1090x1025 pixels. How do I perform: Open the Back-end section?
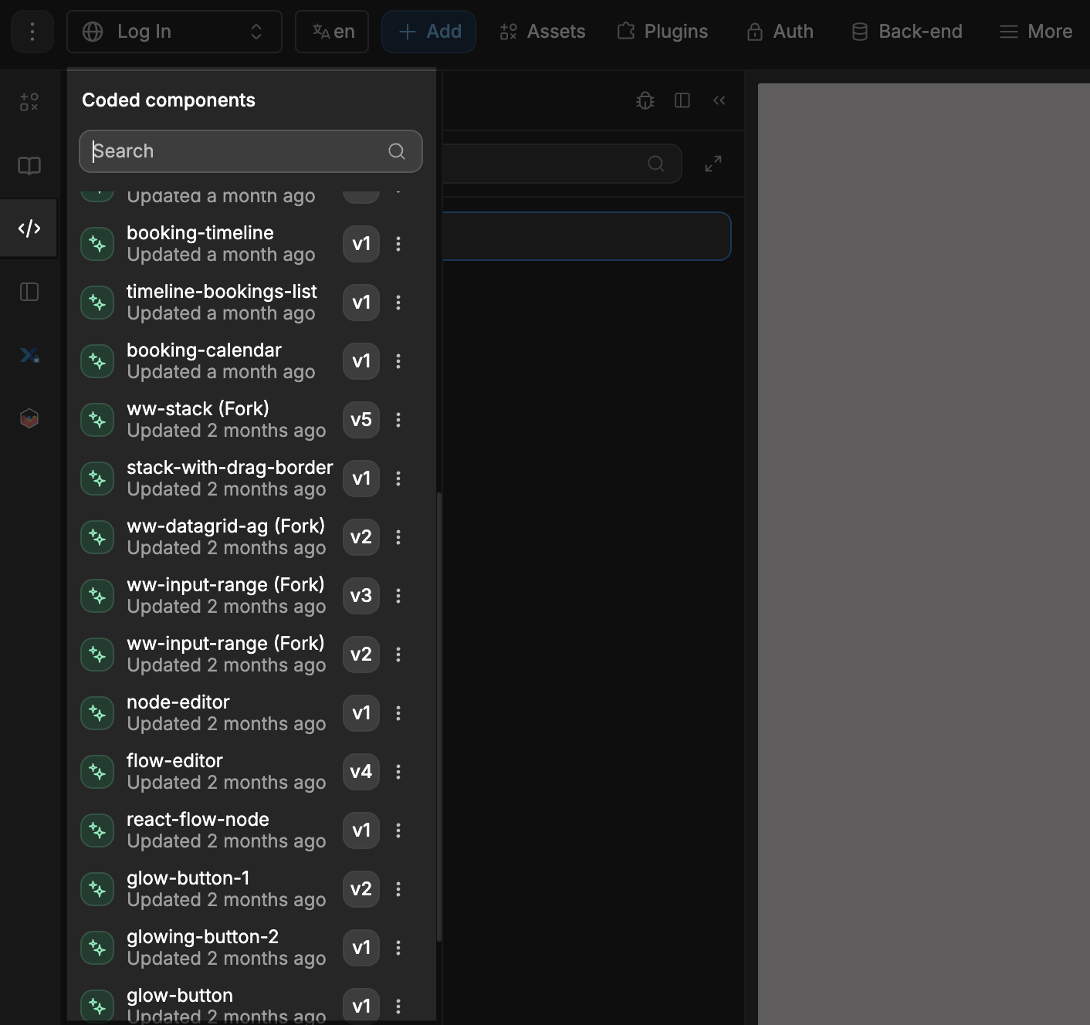tap(906, 32)
